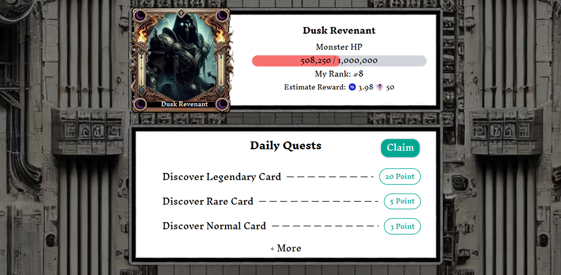Expand the quest list with + More
Screen dimensions: 561x275
click(x=286, y=248)
